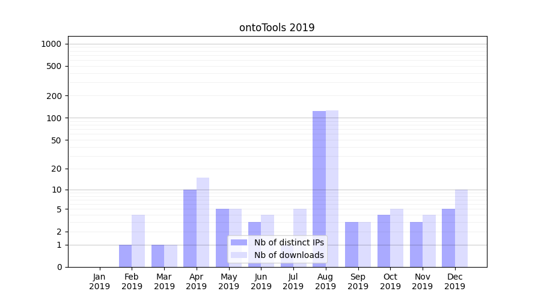Image resolution: width=541 pixels, height=300 pixels.
Task: Select the 'Nb of distinct IPs' legend label
Action: point(289,242)
